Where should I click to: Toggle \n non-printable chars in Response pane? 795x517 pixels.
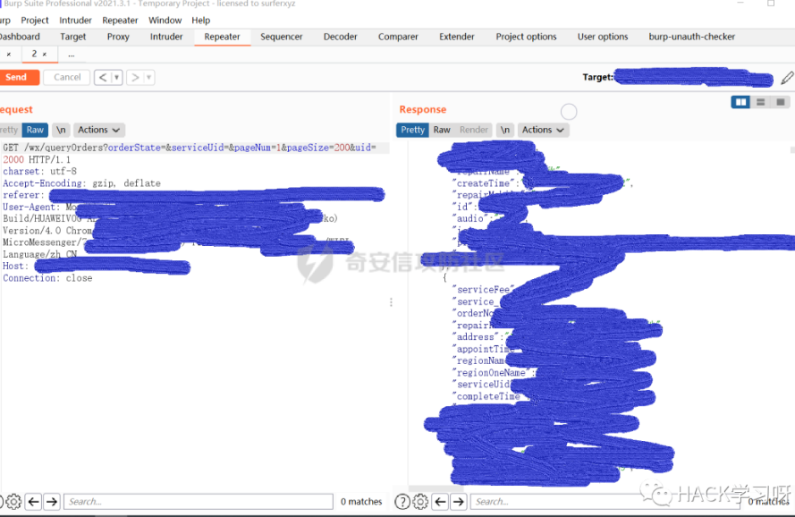pyautogui.click(x=505, y=130)
